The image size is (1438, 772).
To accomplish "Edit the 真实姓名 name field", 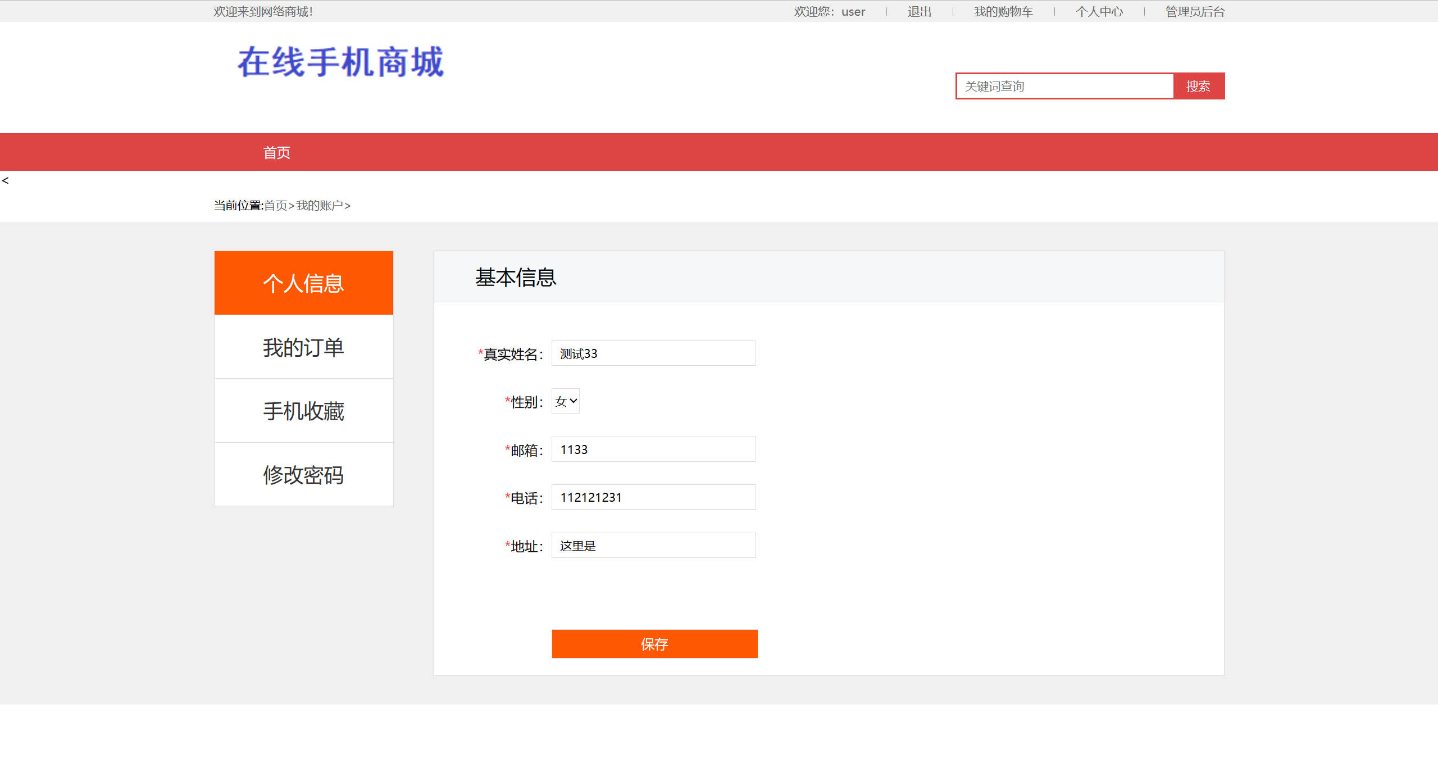I will tap(653, 353).
